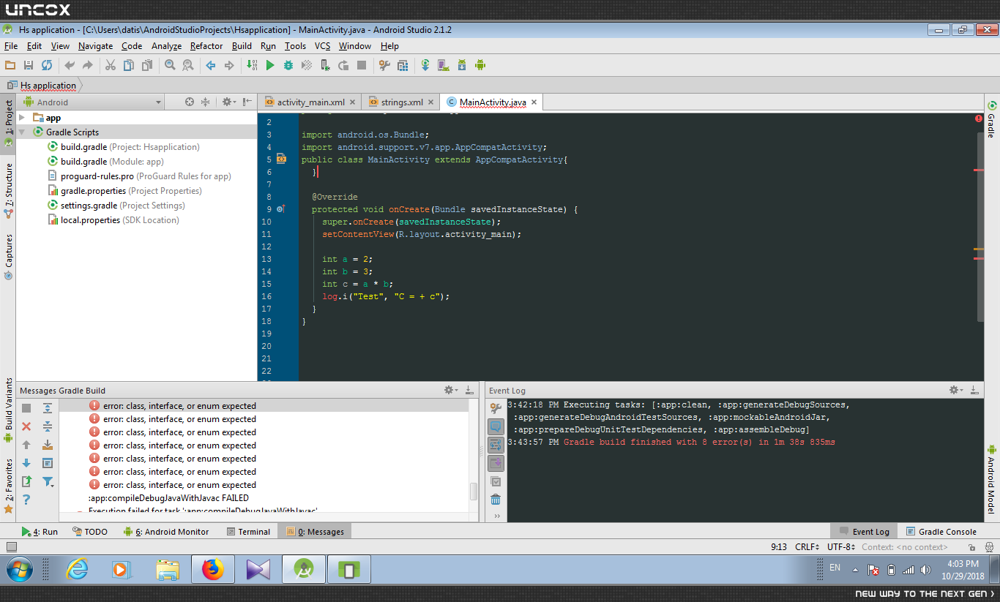Toggle Scroll to End in Event Log

click(496, 462)
